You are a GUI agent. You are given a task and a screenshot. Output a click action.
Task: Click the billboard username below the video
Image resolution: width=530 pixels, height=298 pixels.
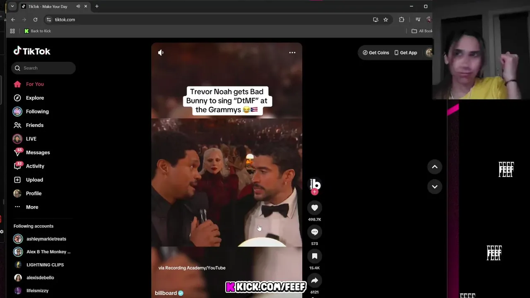[166, 293]
